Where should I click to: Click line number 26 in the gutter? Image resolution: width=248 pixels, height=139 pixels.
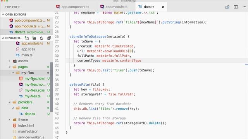point(57,37)
